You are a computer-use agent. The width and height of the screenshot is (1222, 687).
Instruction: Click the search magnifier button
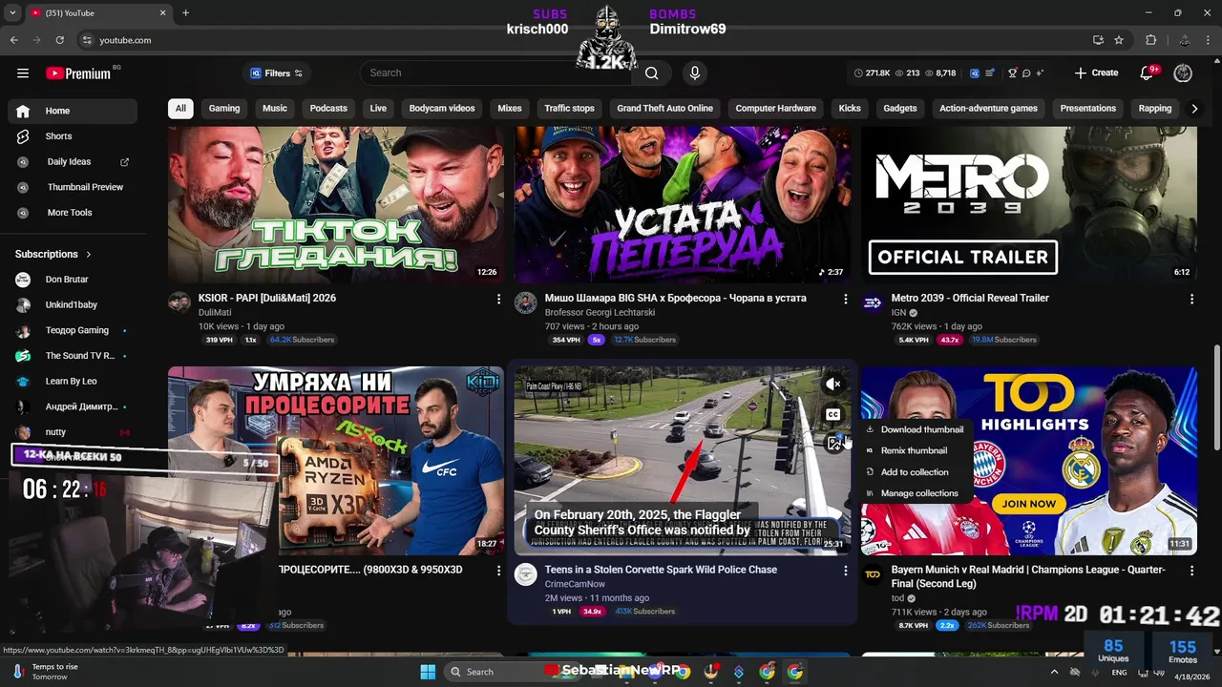[651, 73]
